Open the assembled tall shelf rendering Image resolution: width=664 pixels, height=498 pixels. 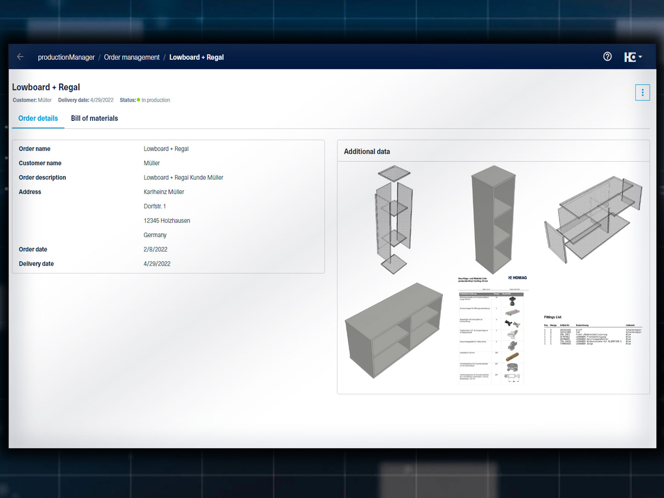[493, 219]
